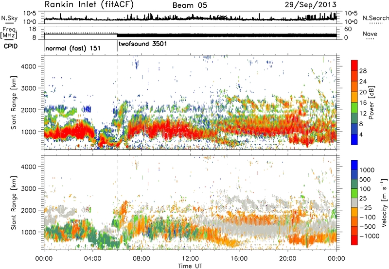
Task: Click the date "29/Sep/2013"
Action: 311,5
